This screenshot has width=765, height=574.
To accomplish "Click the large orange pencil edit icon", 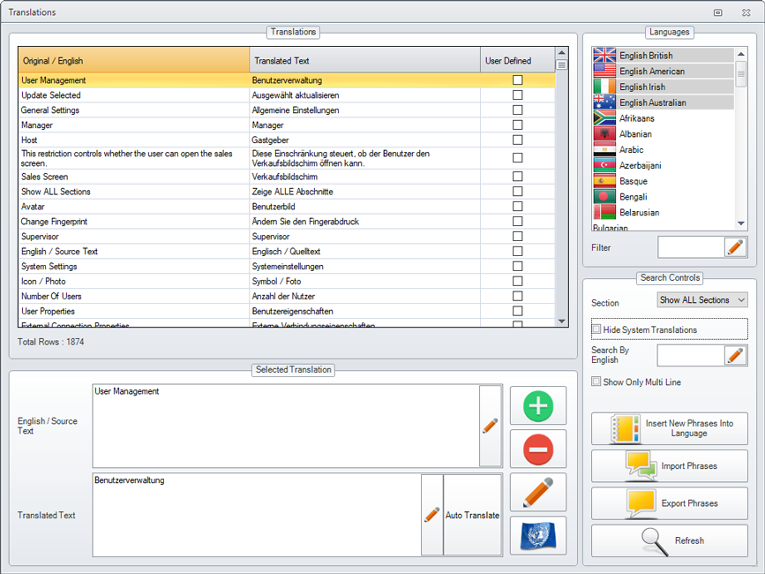I will (x=537, y=492).
